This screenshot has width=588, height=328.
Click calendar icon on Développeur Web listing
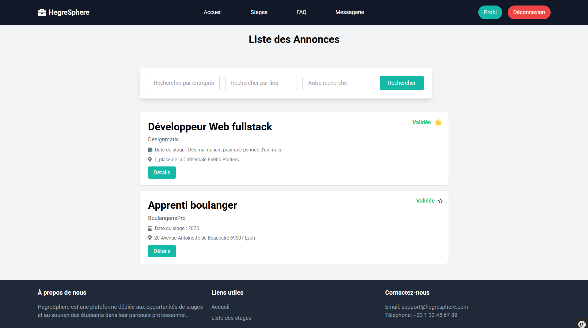pyautogui.click(x=150, y=150)
